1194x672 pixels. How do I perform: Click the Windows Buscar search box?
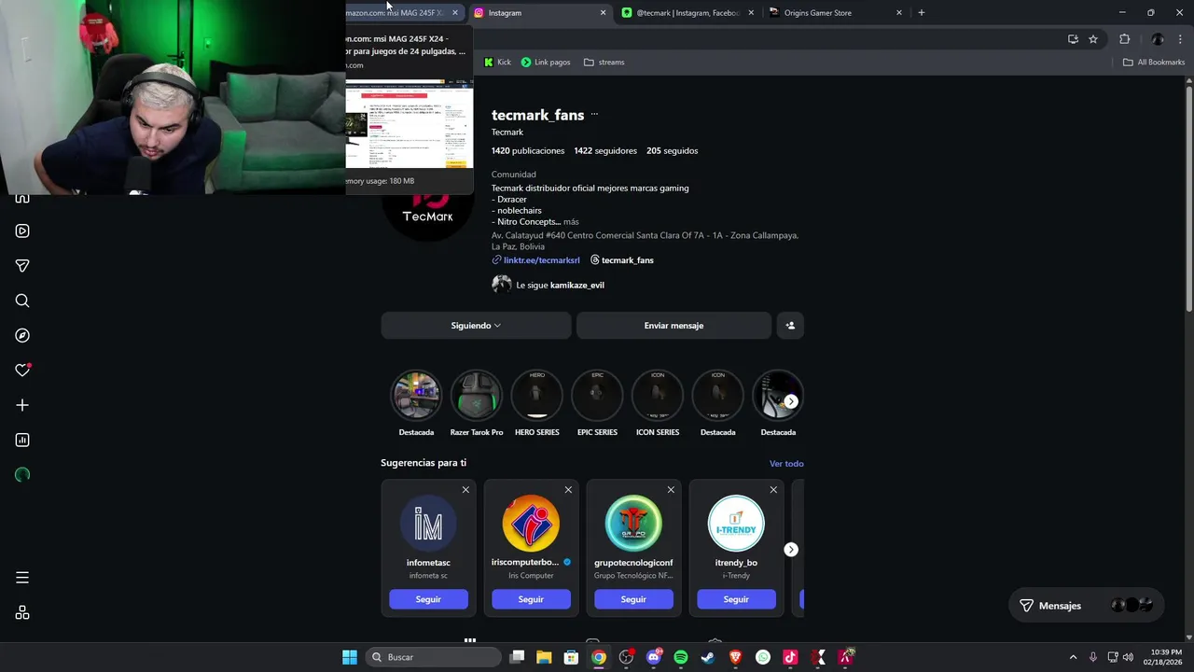coord(432,657)
